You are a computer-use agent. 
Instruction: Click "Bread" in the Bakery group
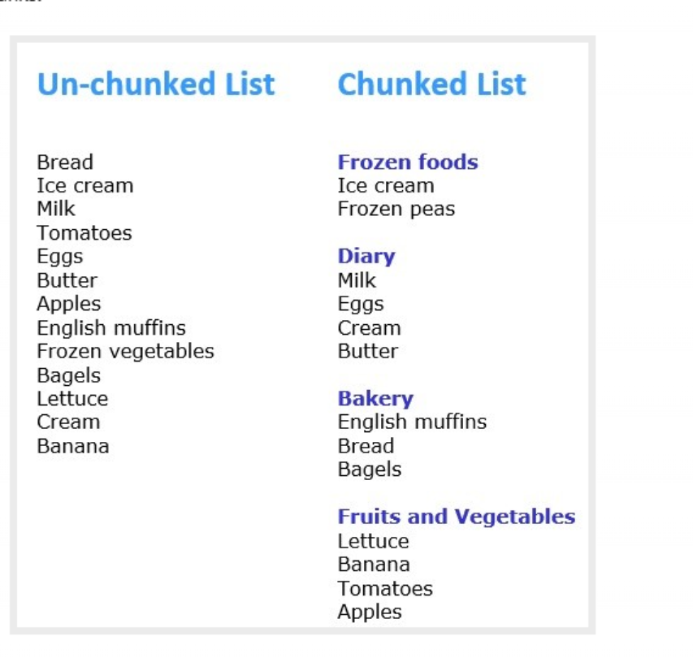pyautogui.click(x=366, y=446)
